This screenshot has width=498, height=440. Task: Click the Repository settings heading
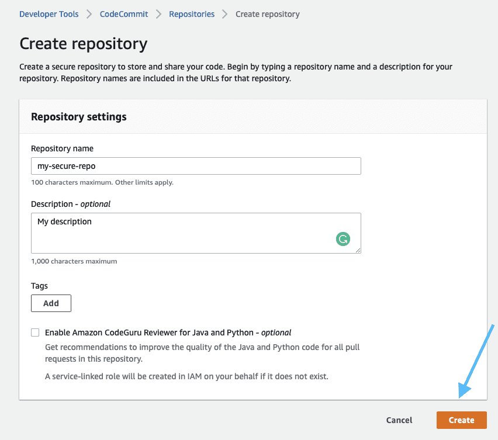(79, 117)
